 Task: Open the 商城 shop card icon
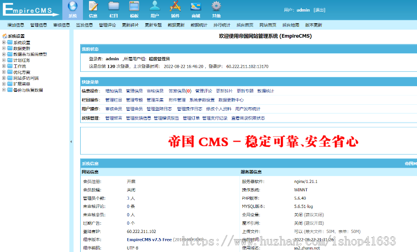196,6
